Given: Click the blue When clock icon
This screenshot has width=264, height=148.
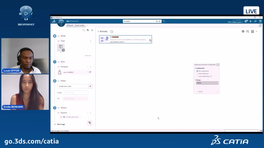Looking at the screenshot, I should [x=55, y=81].
